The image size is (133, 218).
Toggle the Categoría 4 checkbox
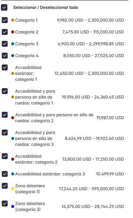pos(5,56)
